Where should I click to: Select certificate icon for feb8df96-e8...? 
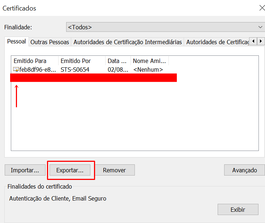(x=16, y=70)
